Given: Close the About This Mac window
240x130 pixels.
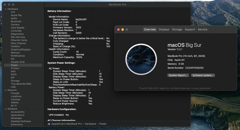Looking at the screenshot, I should coord(118,30).
